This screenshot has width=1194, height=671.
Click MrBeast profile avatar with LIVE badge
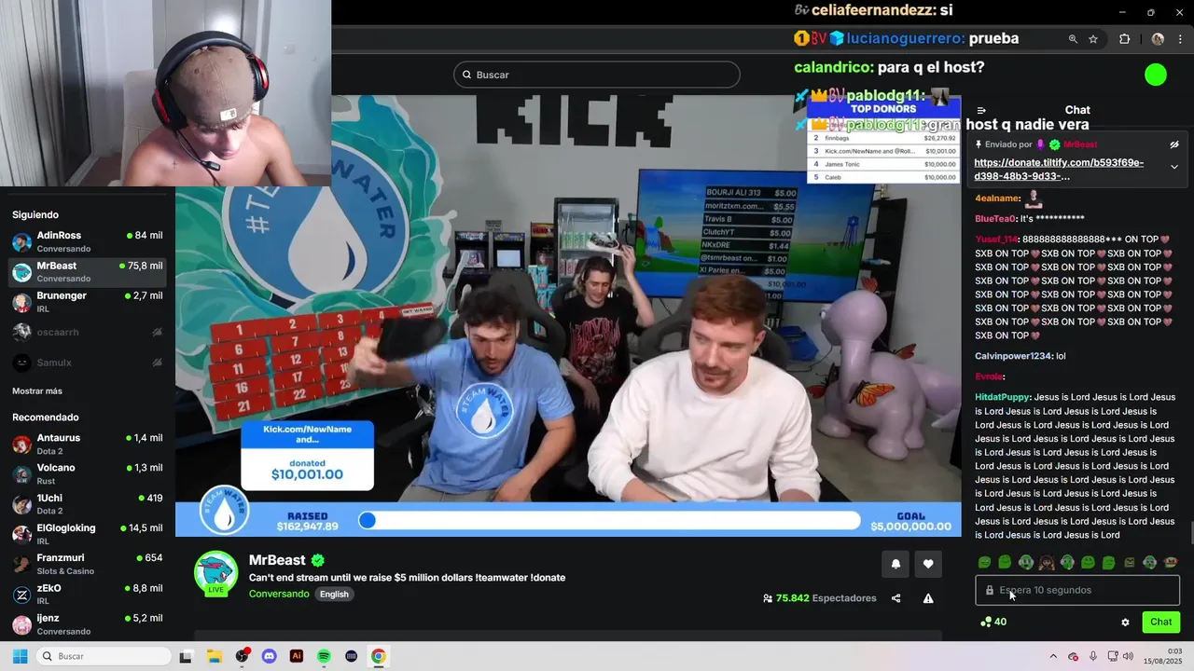tap(215, 572)
